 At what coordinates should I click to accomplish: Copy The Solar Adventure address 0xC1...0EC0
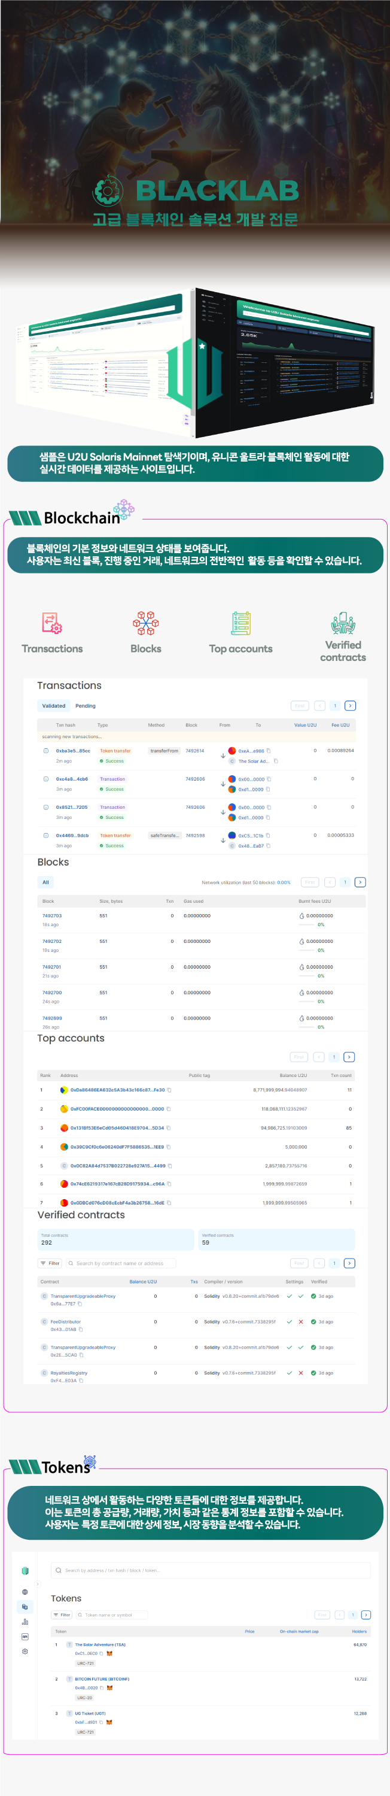101,1653
